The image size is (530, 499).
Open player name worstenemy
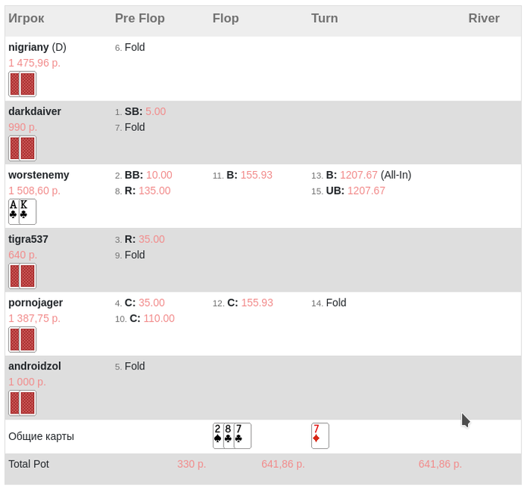(39, 175)
